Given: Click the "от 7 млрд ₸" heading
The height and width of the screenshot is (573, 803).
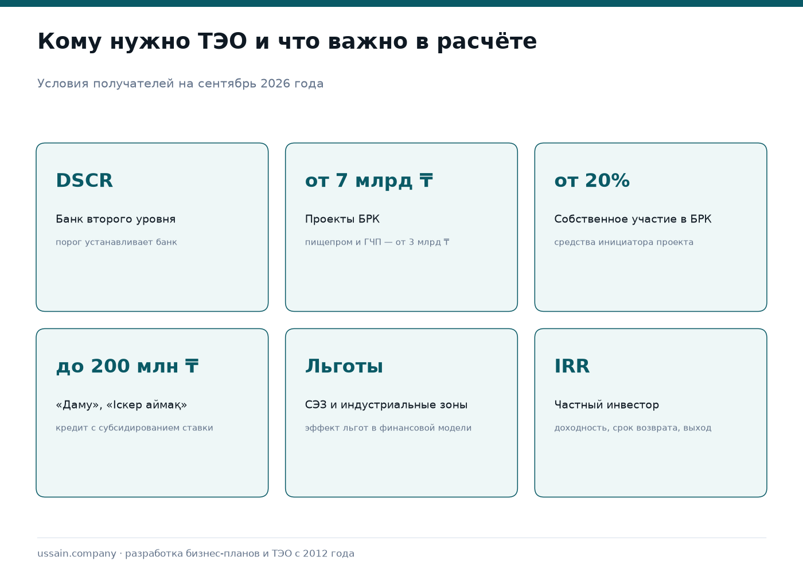Looking at the screenshot, I should point(369,180).
